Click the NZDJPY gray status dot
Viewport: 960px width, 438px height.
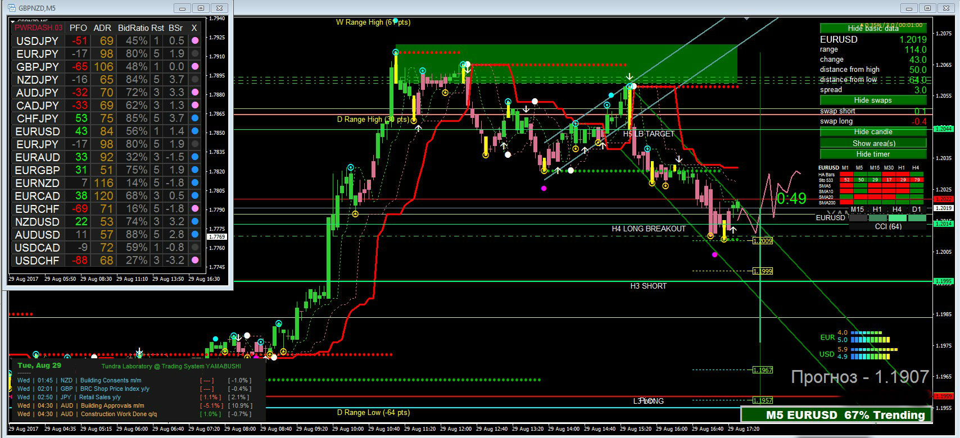pos(195,80)
